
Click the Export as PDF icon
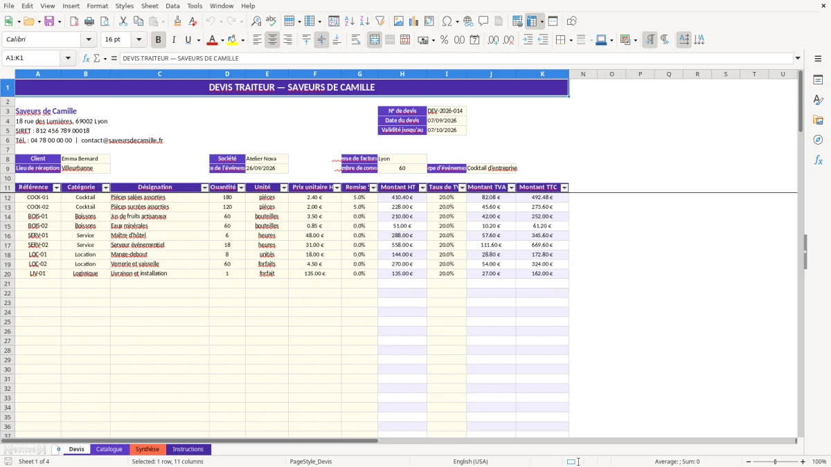(75, 21)
